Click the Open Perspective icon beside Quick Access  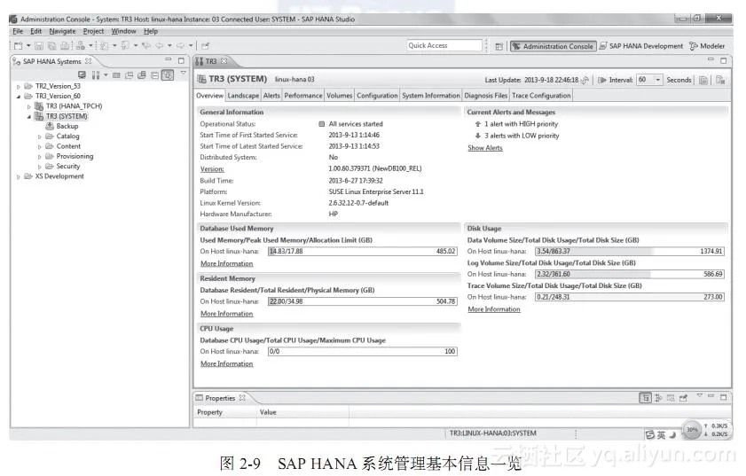(x=499, y=47)
